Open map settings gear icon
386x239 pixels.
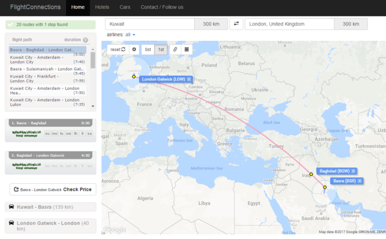point(134,49)
